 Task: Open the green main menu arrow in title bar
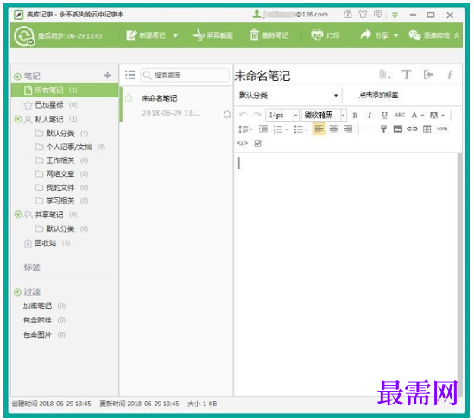(x=395, y=15)
